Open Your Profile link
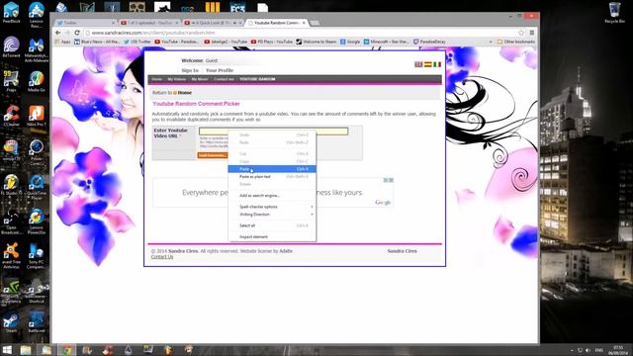 pyautogui.click(x=220, y=70)
